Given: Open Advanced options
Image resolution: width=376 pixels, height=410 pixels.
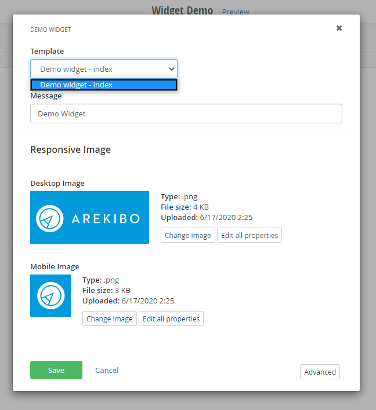Looking at the screenshot, I should [x=320, y=372].
